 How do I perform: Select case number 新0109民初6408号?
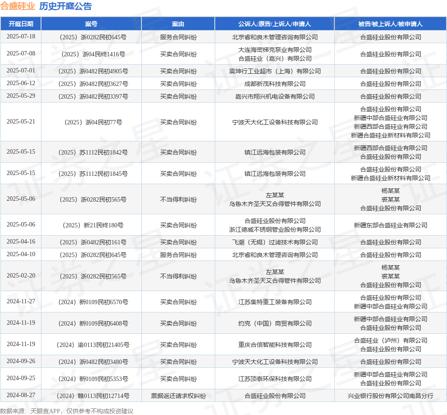click(93, 323)
